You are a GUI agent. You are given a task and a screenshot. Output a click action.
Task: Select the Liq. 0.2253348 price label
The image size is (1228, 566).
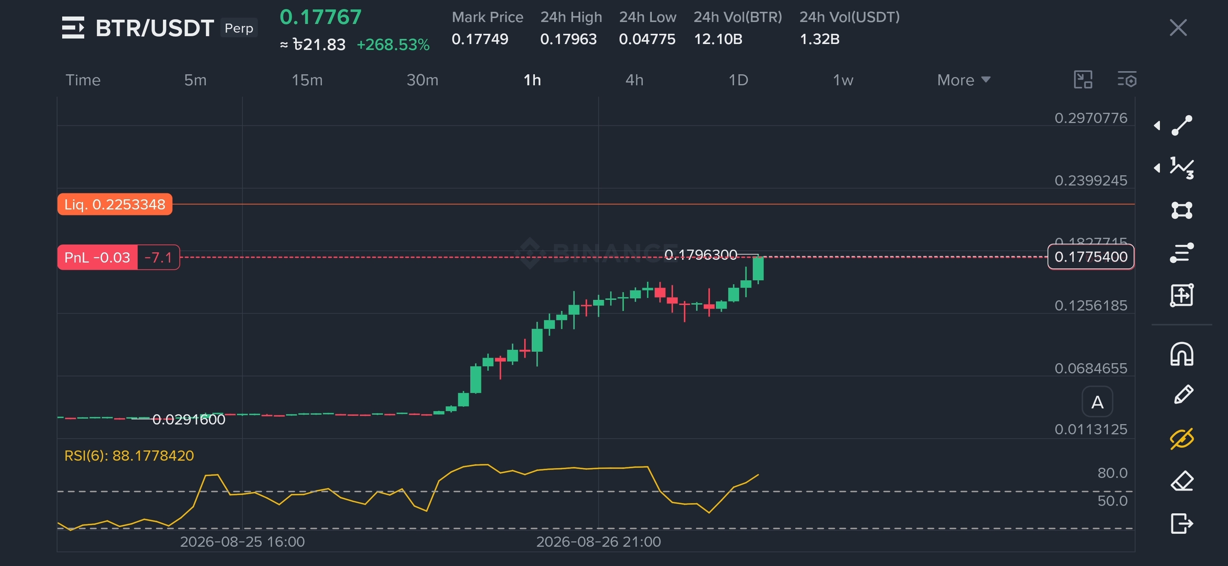115,204
